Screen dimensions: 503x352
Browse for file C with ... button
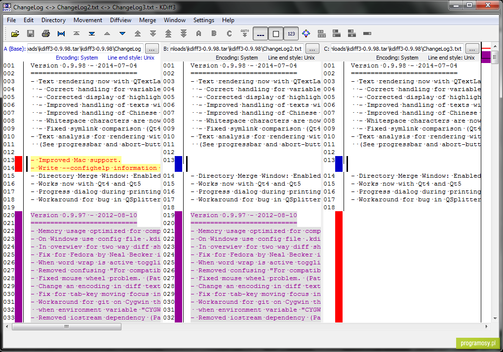coord(472,49)
